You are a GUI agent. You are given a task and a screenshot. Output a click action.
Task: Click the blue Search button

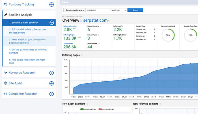(135, 10)
